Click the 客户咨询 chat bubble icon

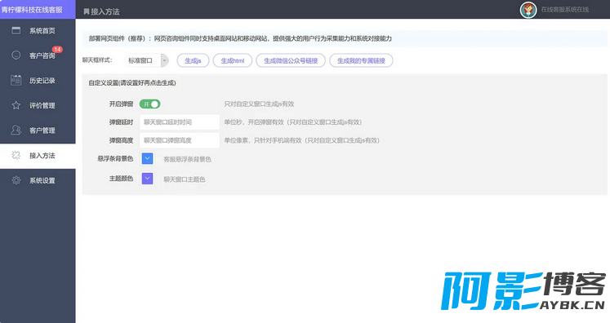pos(16,55)
